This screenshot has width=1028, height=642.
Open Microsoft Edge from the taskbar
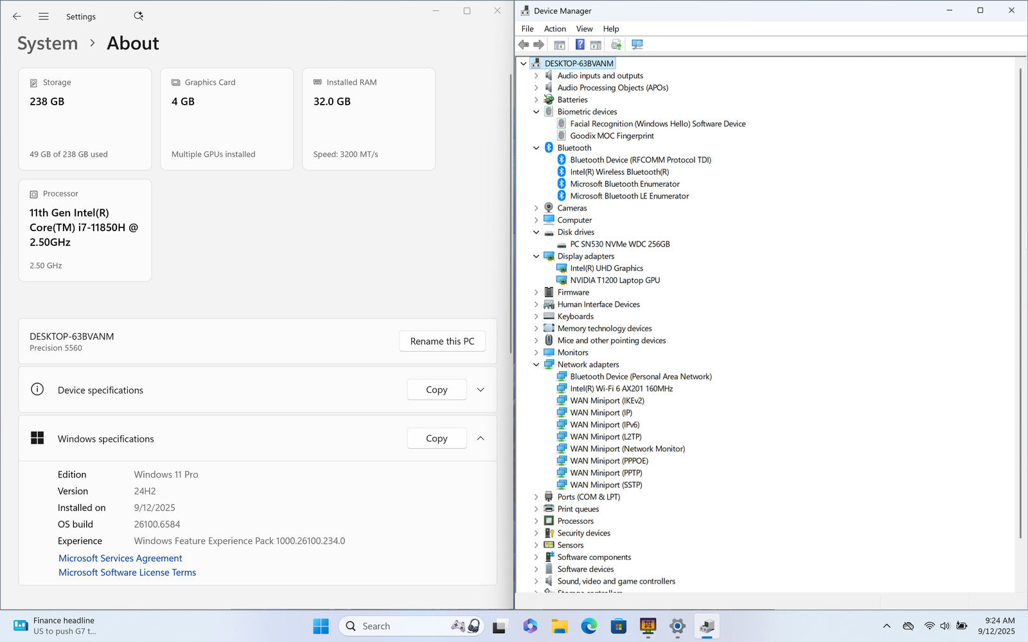coord(589,626)
